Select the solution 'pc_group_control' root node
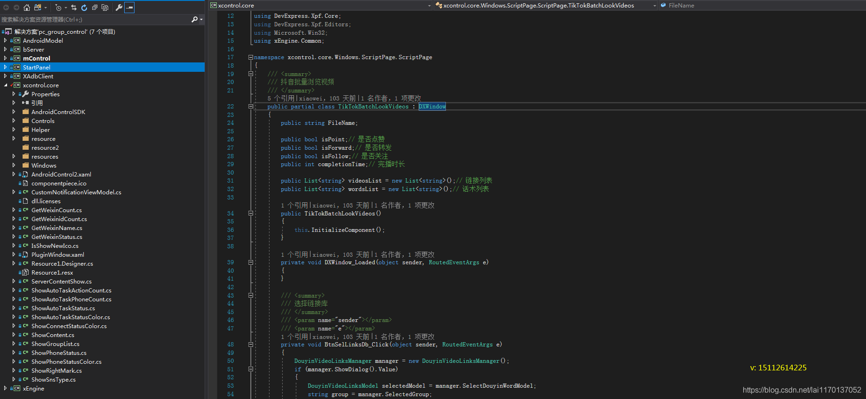The image size is (866, 399). pos(64,32)
